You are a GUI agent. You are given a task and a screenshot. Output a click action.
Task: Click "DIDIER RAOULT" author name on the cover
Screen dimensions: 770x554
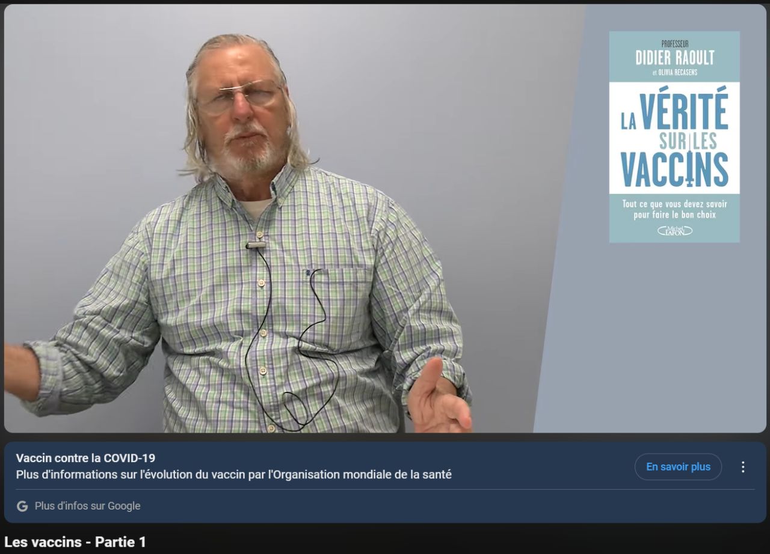pos(674,58)
